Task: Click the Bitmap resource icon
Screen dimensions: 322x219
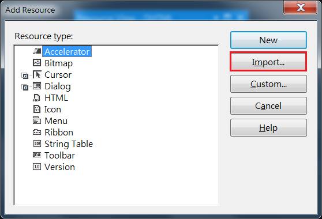Action: 37,63
